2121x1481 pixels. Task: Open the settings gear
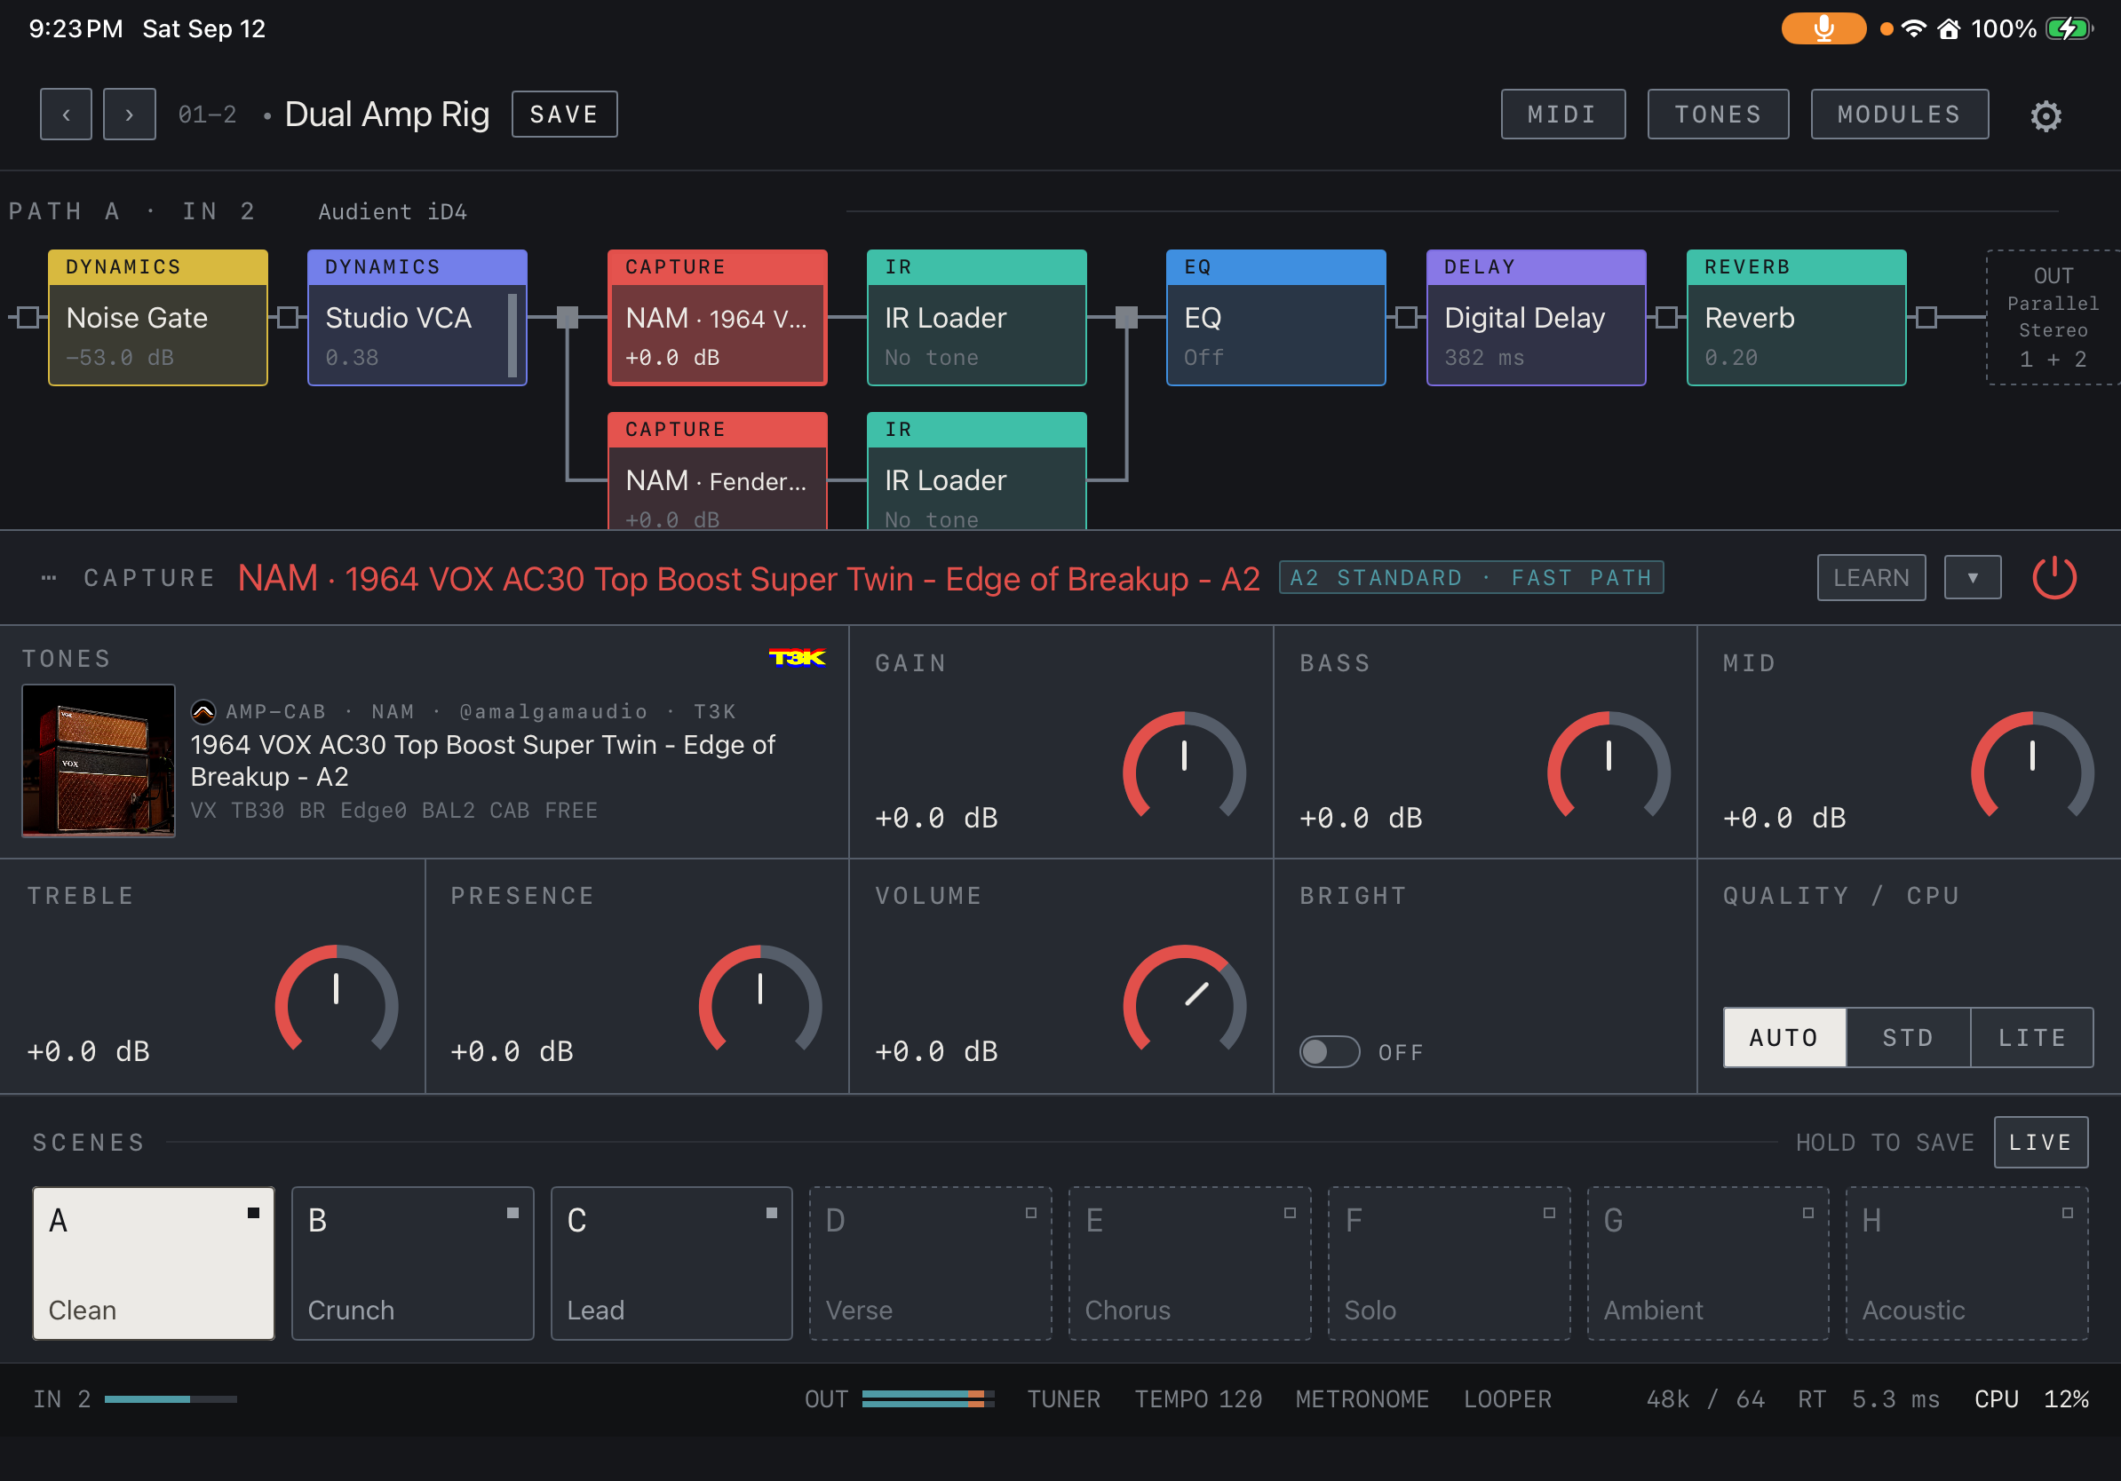pos(2046,116)
